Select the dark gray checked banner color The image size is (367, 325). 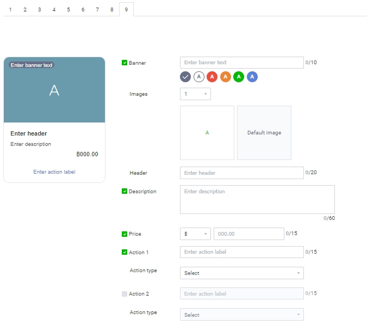coord(185,77)
